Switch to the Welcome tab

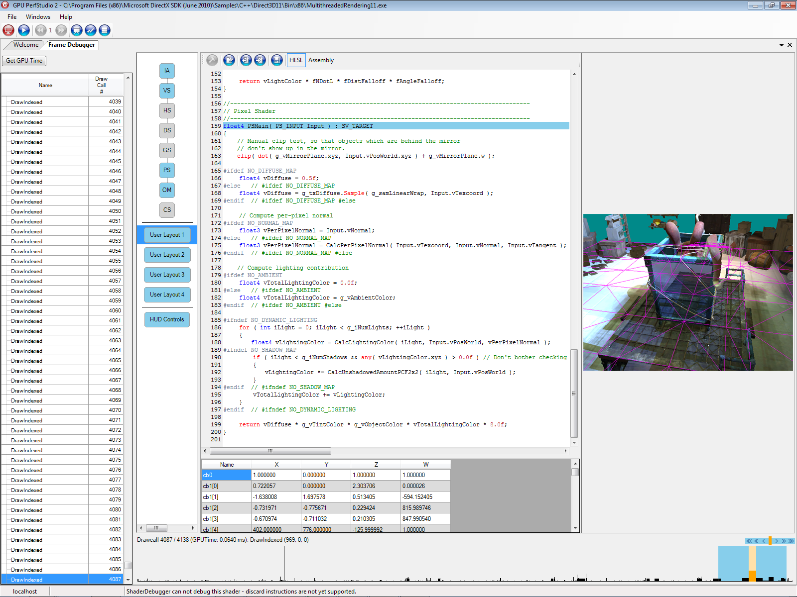point(25,45)
